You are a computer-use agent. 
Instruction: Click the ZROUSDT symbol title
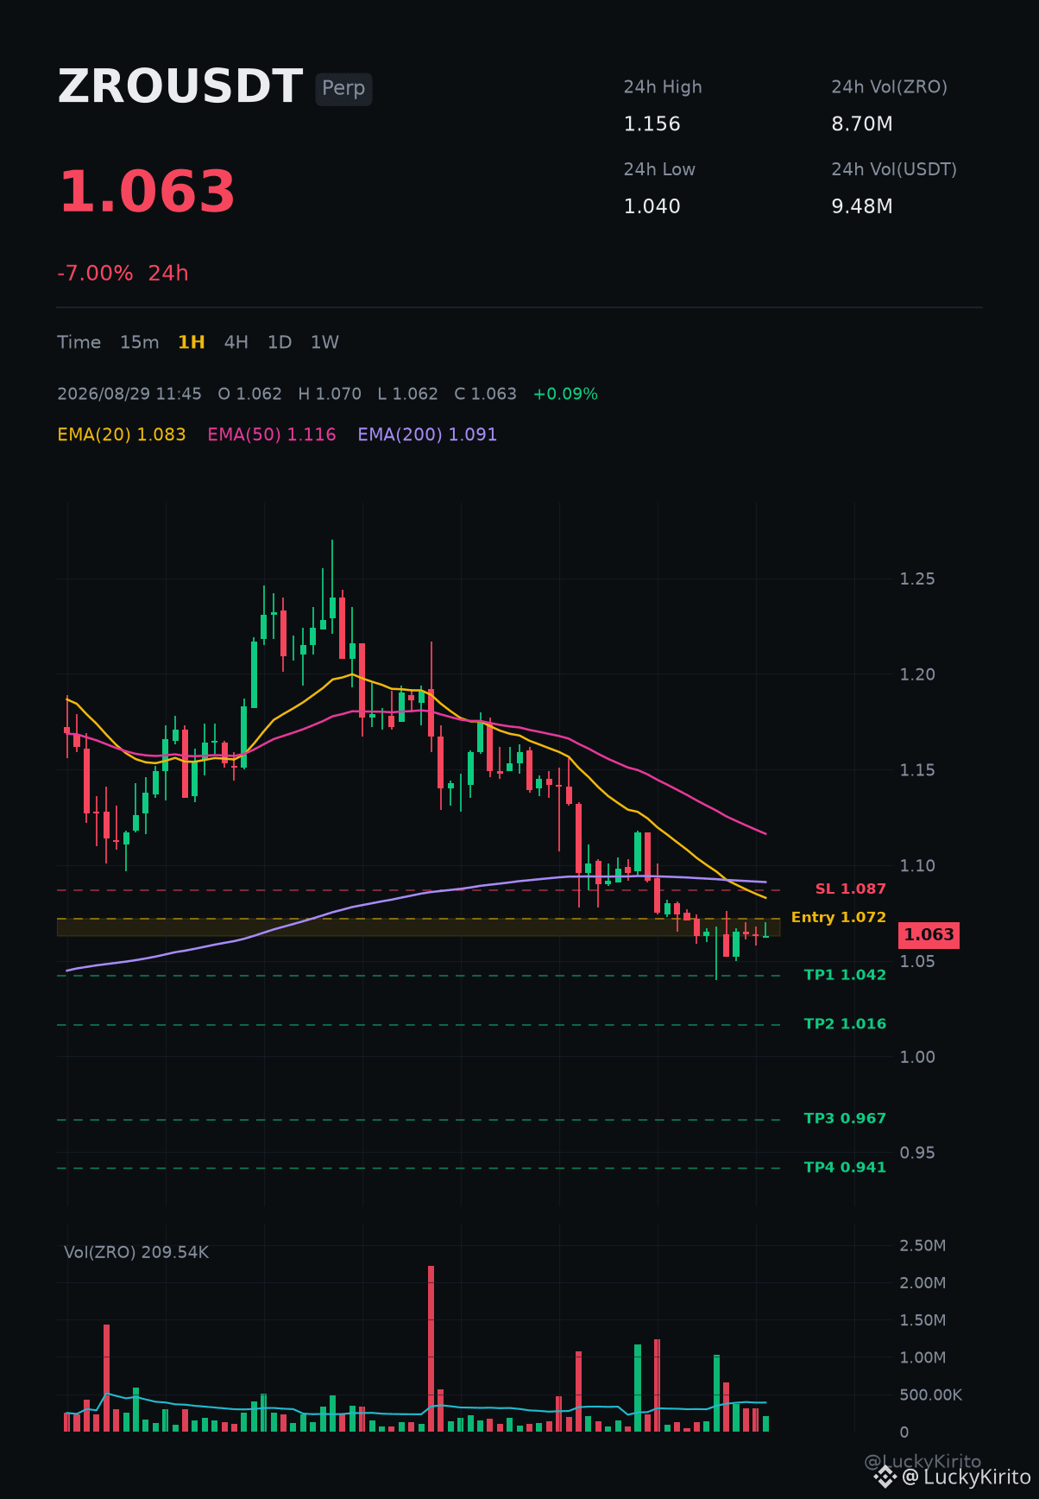180,87
